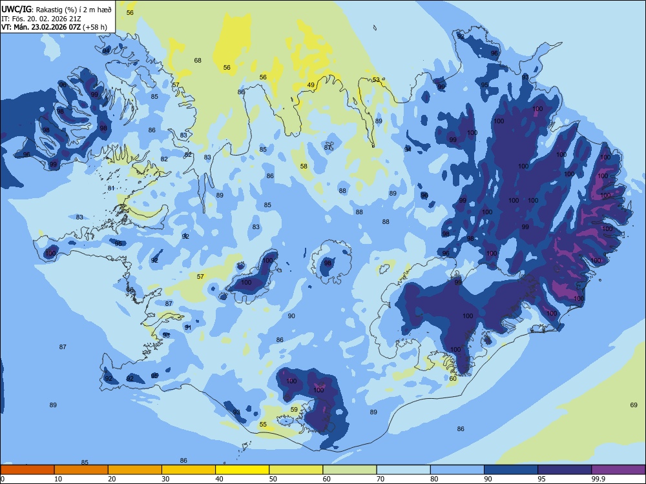
Task: Click the 95–99.9 navy legend swatch
Action: pyautogui.click(x=565, y=470)
